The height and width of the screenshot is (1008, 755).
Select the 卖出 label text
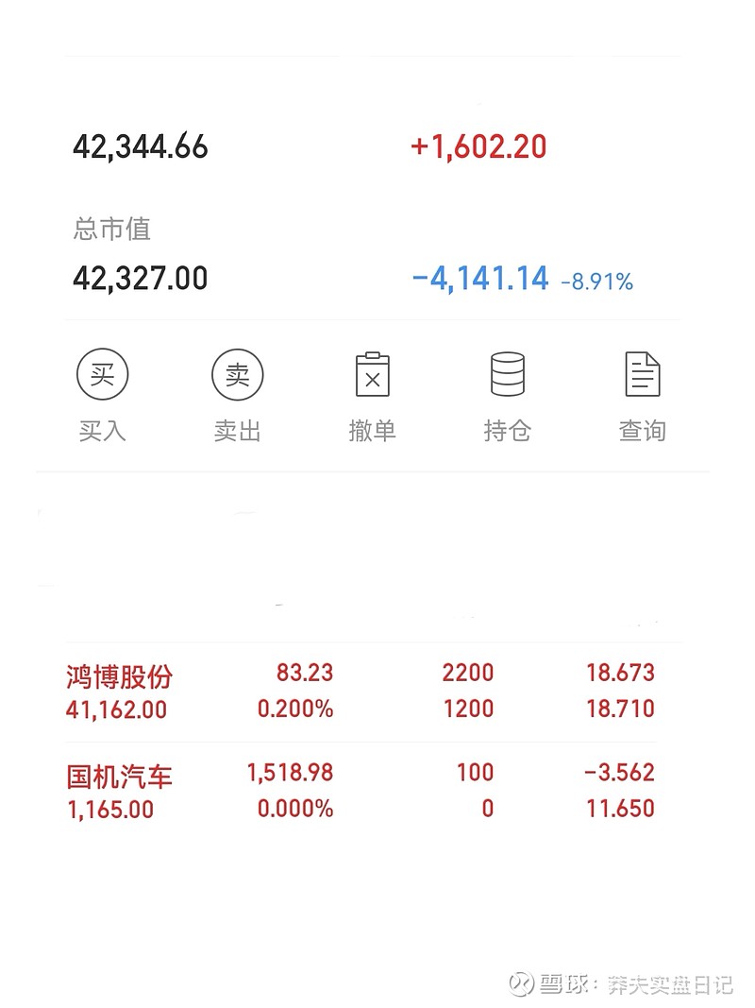point(238,431)
